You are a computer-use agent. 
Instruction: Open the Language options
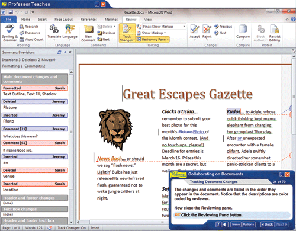tap(70, 33)
